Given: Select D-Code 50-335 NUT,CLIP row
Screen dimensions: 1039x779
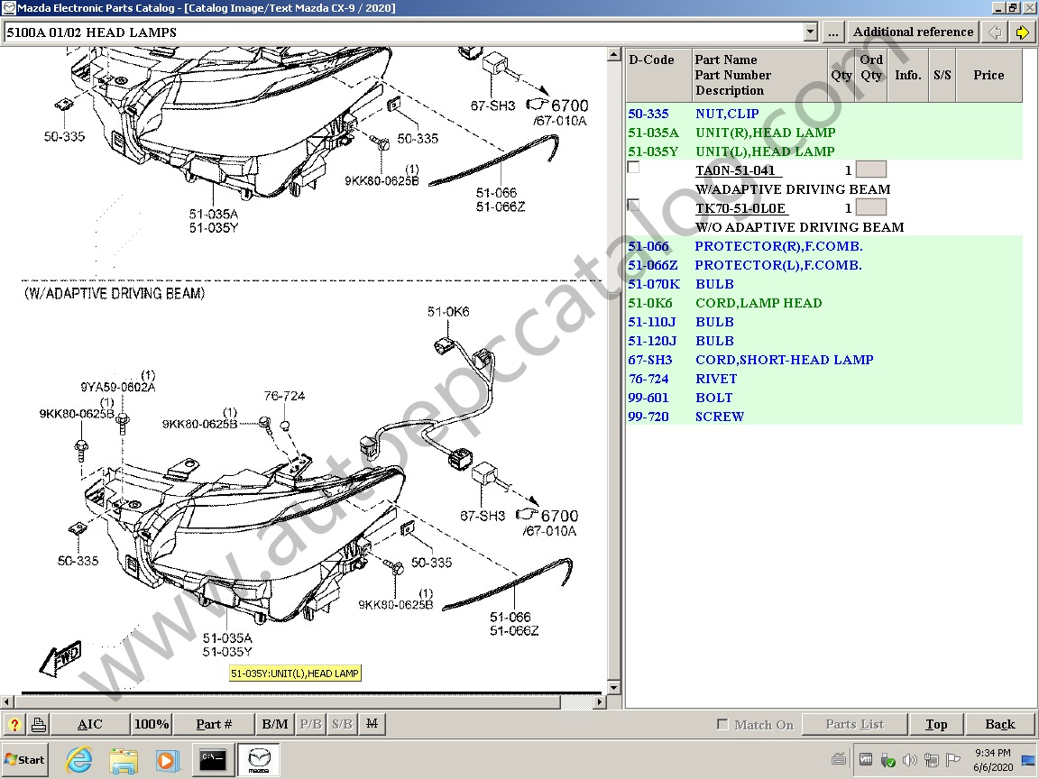Looking at the screenshot, I should [x=823, y=114].
